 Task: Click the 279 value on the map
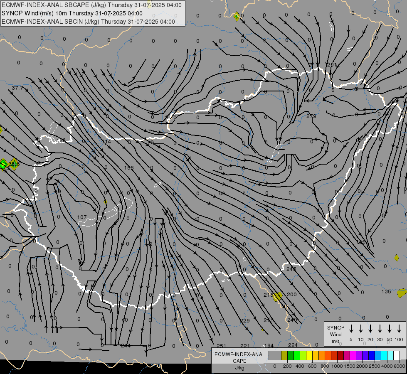(x=311, y=116)
